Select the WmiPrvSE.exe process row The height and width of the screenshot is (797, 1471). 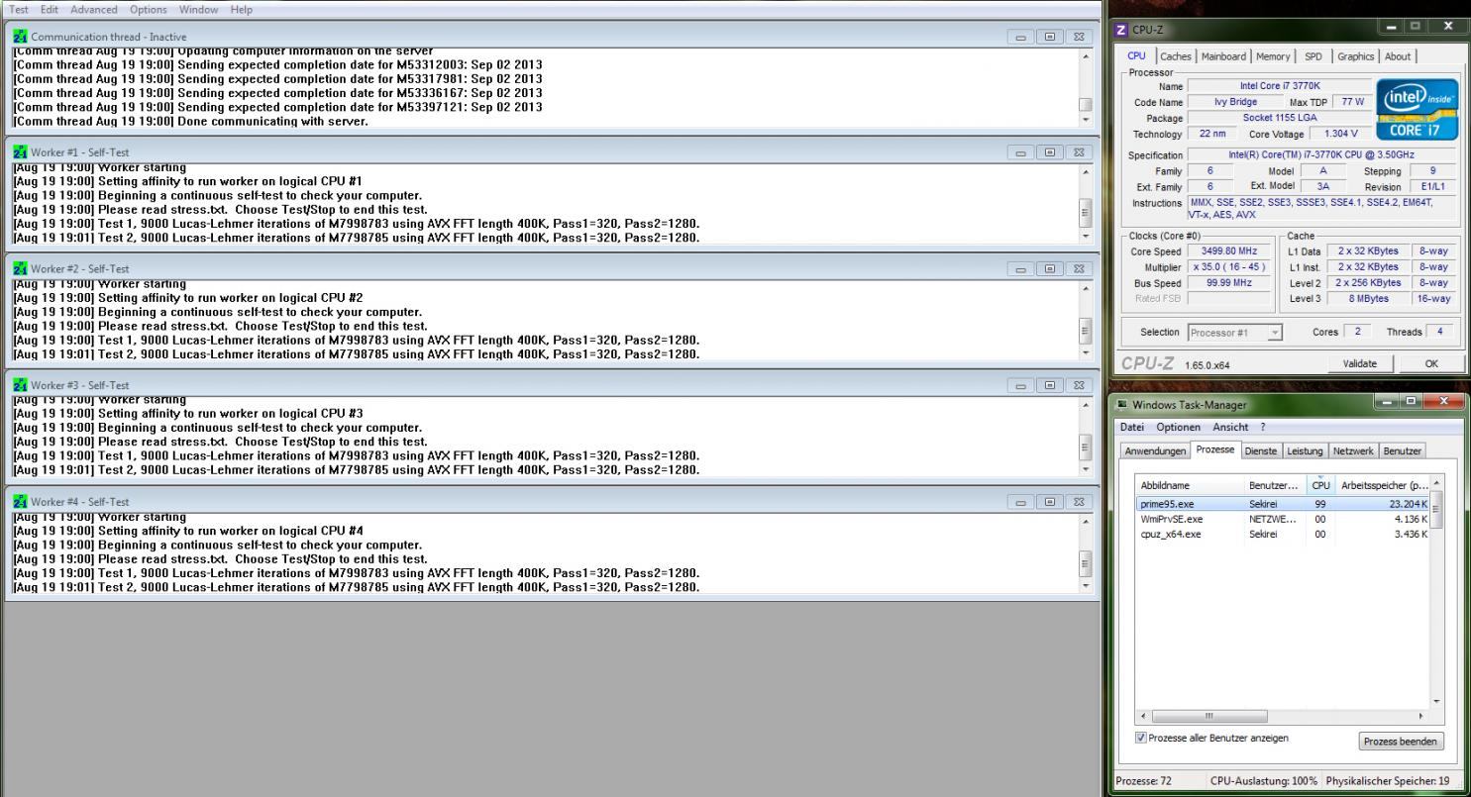coord(1283,519)
